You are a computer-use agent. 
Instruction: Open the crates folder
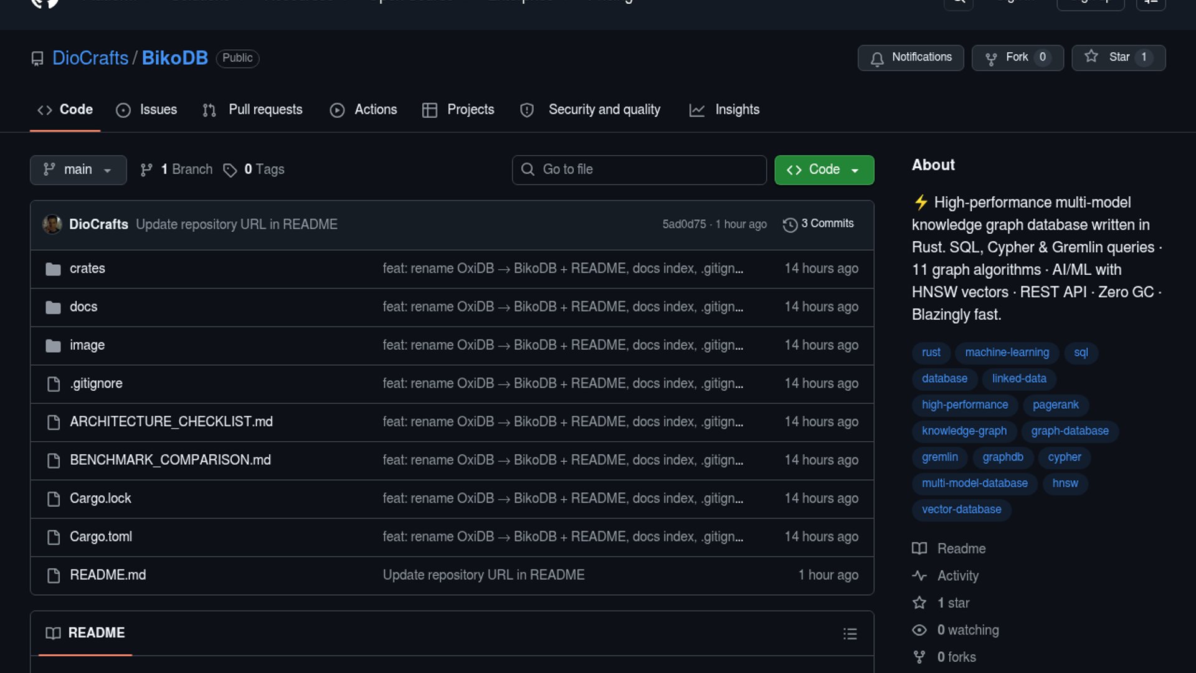pyautogui.click(x=87, y=269)
